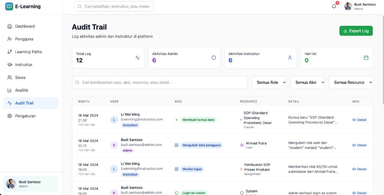Click Budi Santoso avatar at sidebar bottom
Image resolution: width=384 pixels, height=195 pixels.
11,184
